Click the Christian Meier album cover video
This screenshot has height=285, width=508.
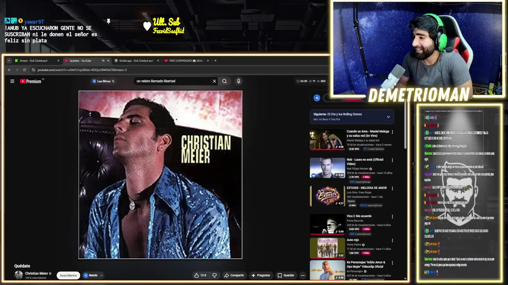pyautogui.click(x=160, y=175)
